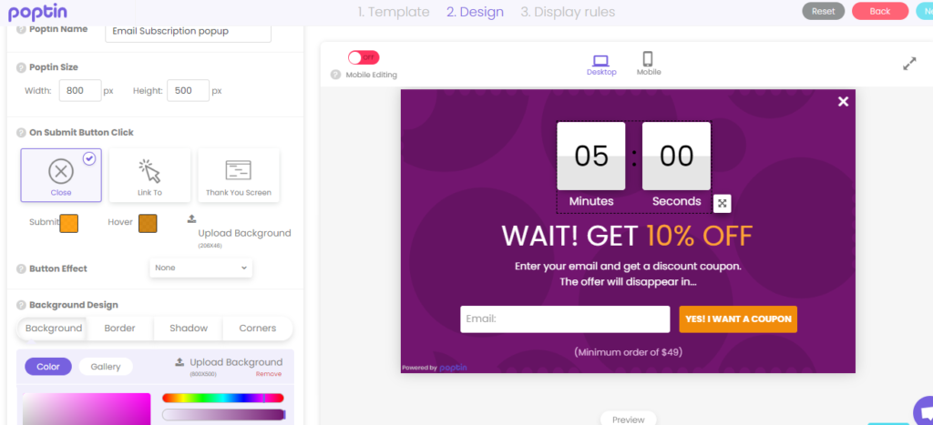933x425 pixels.
Task: Click the Preview button
Action: point(629,419)
